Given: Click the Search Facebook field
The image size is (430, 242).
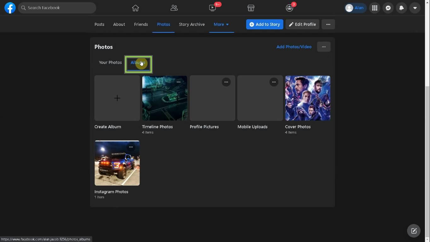Looking at the screenshot, I should (x=57, y=8).
